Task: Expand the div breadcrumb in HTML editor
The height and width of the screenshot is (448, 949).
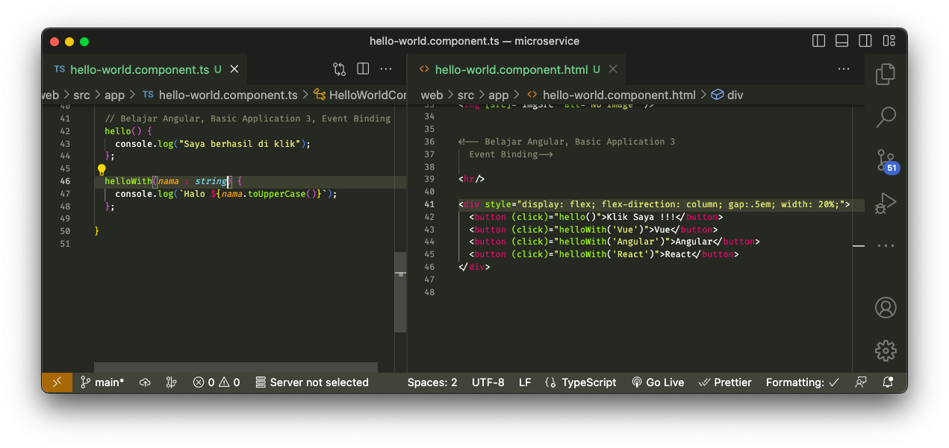Action: click(735, 95)
